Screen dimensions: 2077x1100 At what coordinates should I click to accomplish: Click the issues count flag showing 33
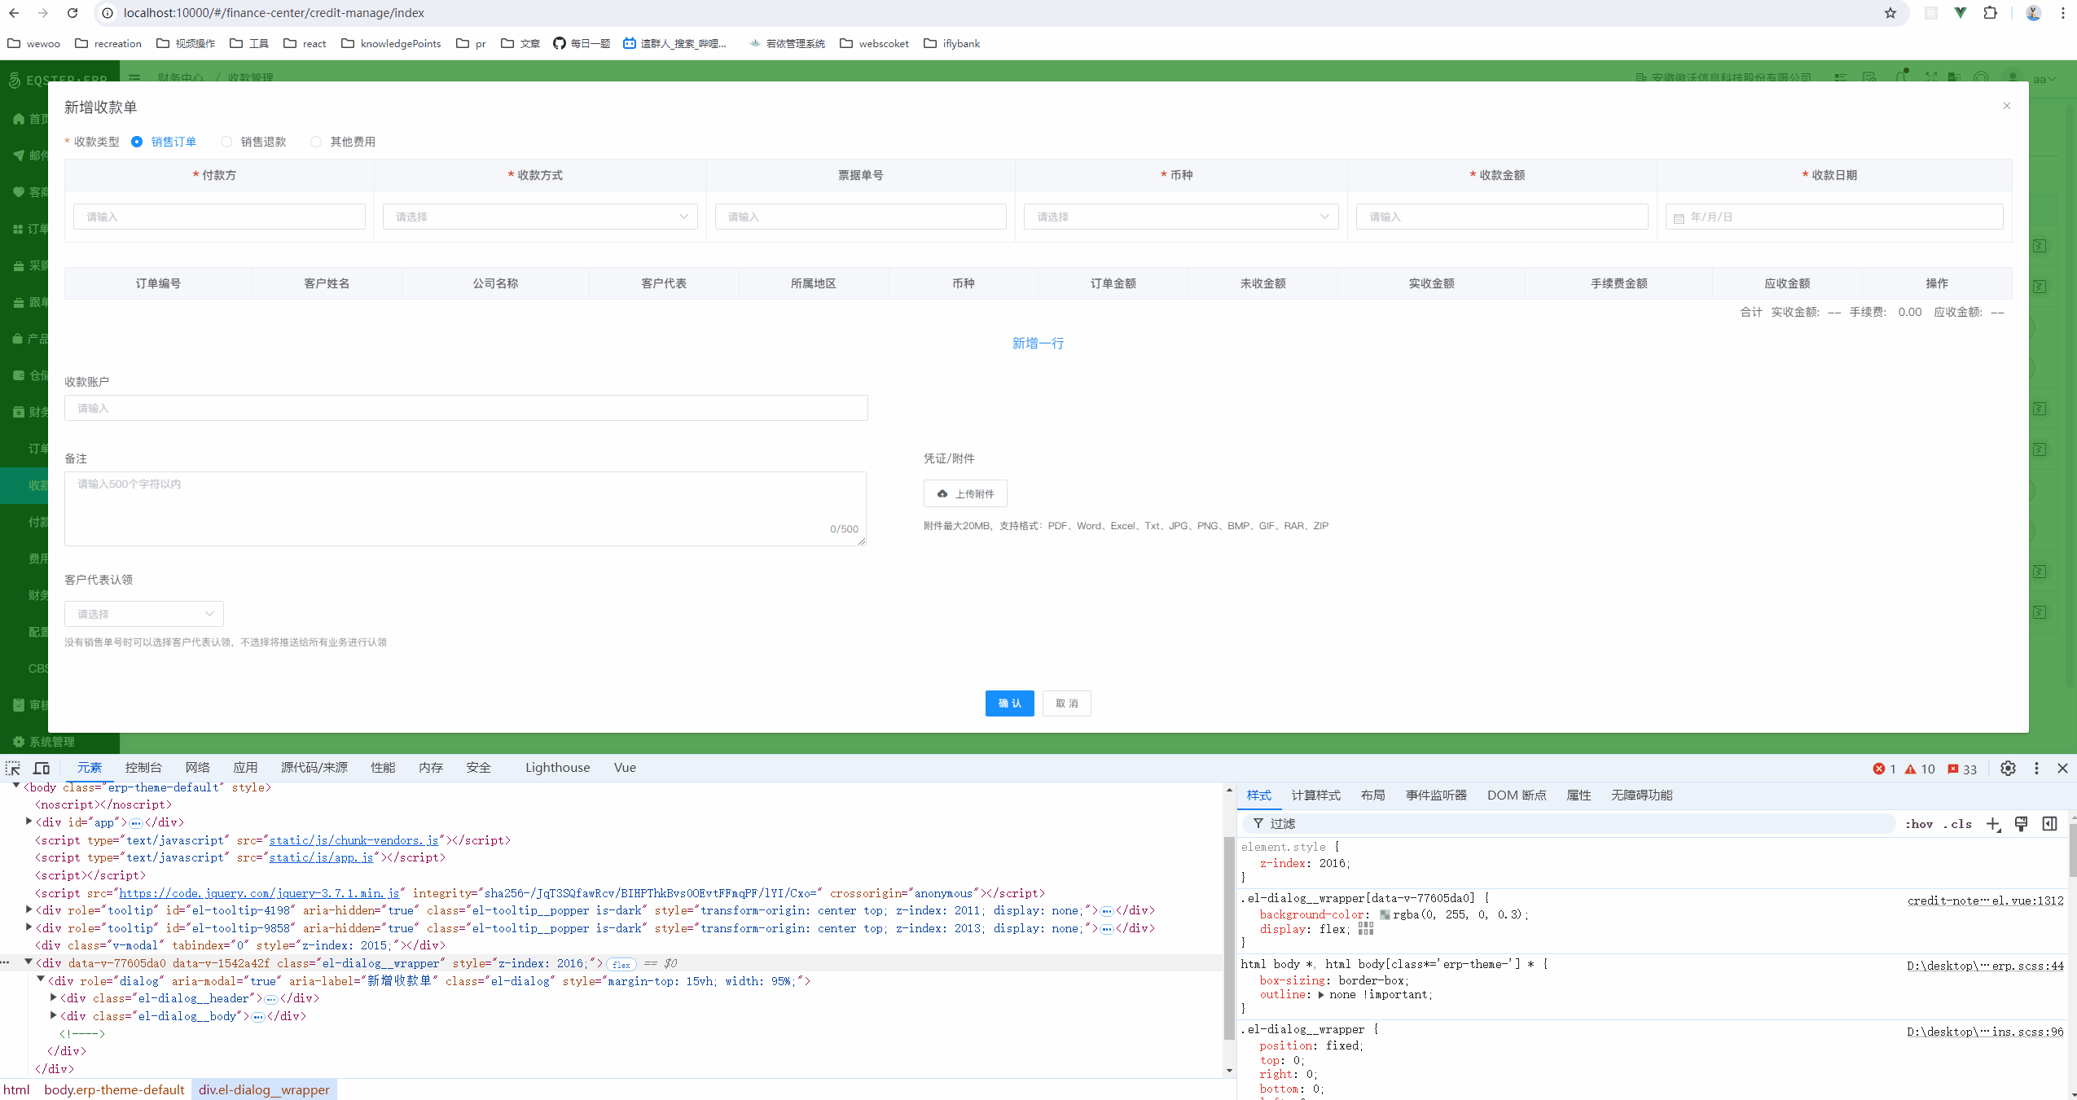pyautogui.click(x=1961, y=769)
